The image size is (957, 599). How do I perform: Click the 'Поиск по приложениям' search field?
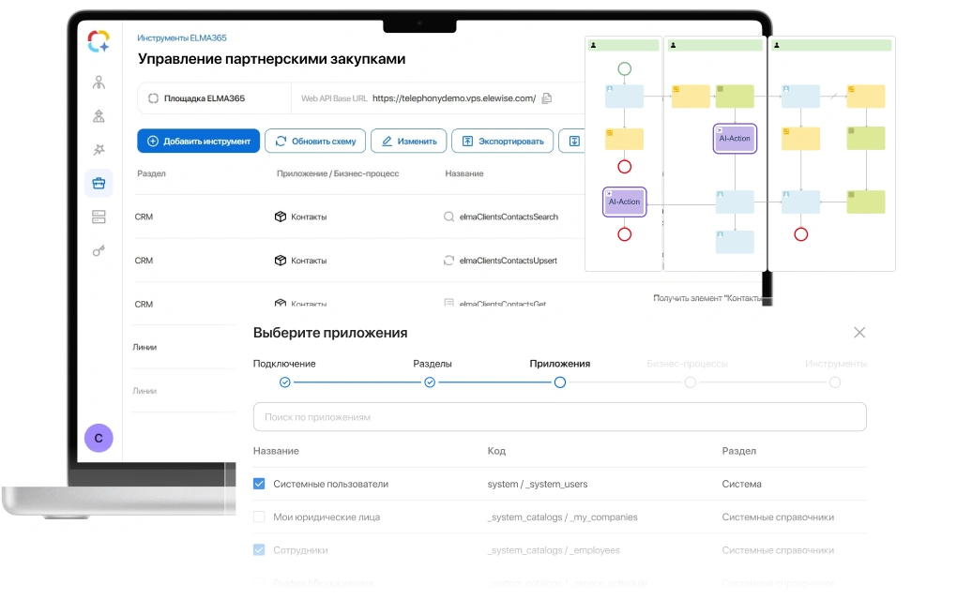pos(559,417)
